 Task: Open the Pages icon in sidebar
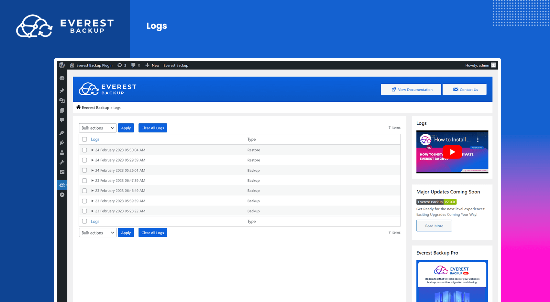(x=62, y=110)
